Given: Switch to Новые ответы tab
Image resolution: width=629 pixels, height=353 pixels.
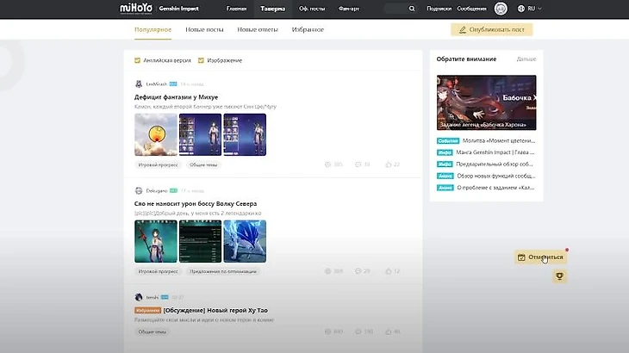Looking at the screenshot, I should coord(258,29).
